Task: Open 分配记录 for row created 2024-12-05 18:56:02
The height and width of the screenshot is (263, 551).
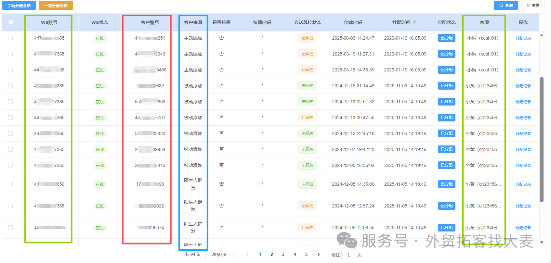Action: [x=523, y=166]
